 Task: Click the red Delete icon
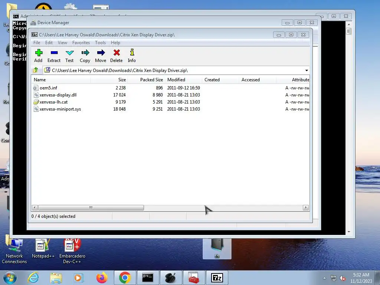(x=117, y=53)
